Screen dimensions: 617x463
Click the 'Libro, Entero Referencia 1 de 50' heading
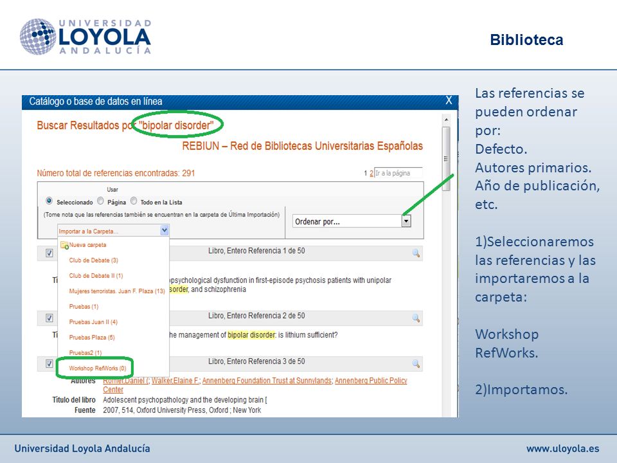[256, 251]
